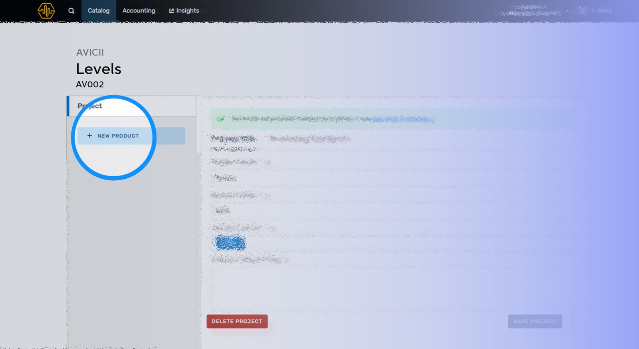Screen dimensions: 639x349
Task: Switch to the Catalog tab
Action: (x=99, y=11)
